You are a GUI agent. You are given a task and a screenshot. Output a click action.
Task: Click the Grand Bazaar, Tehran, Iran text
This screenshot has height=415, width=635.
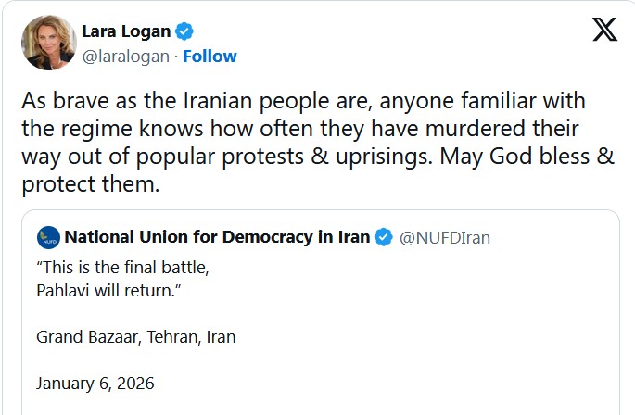[x=135, y=336]
